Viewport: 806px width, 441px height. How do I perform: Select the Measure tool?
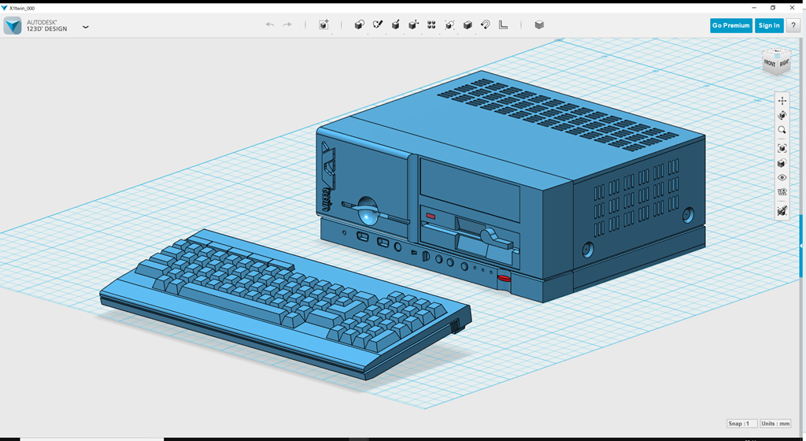point(504,25)
